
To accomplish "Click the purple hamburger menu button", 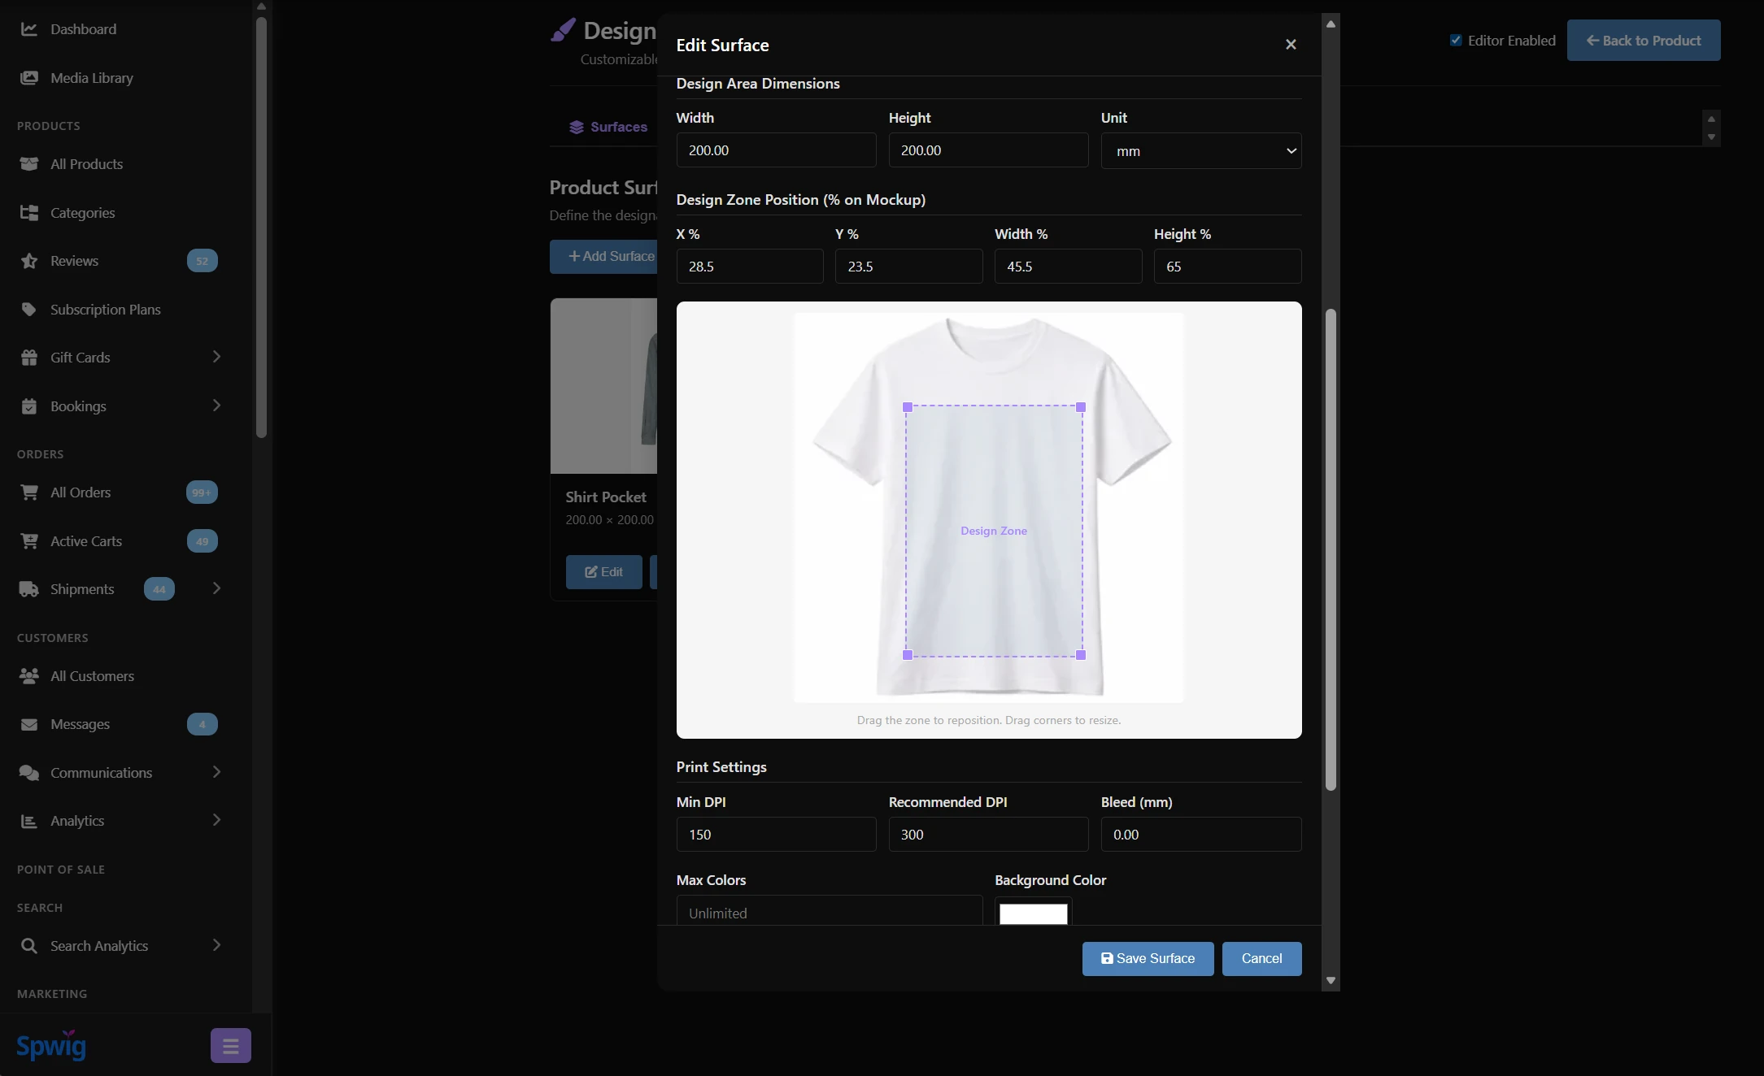I will [231, 1046].
